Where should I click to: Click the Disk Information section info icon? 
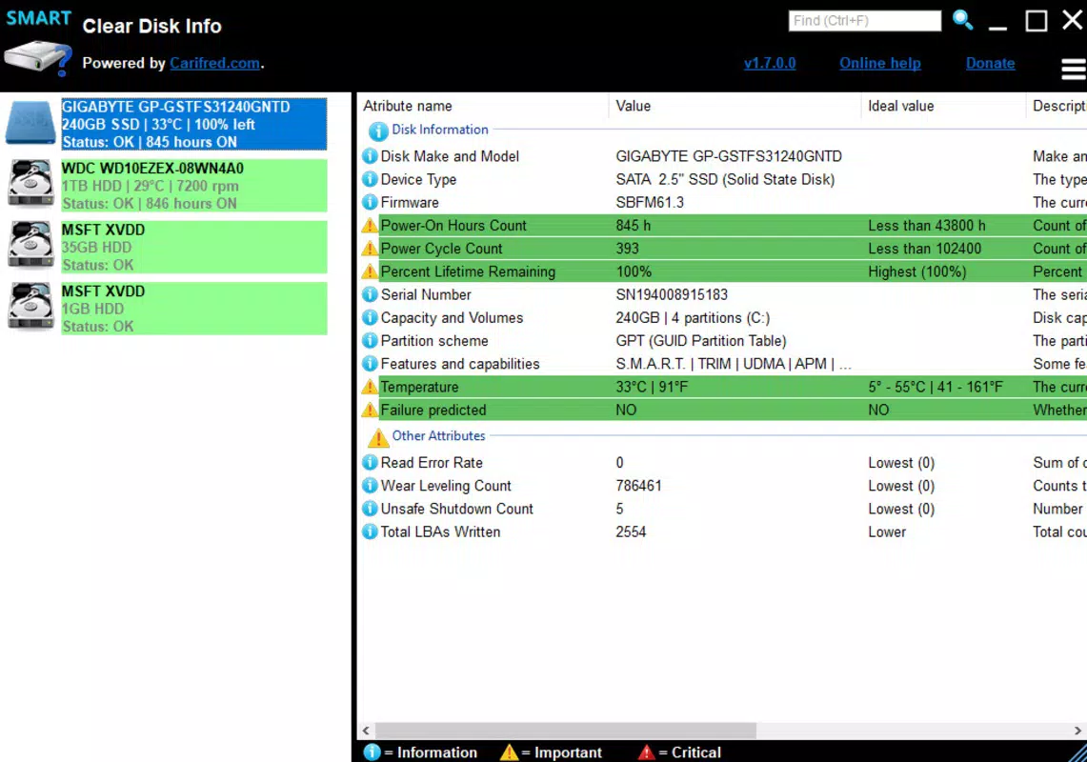coord(378,130)
